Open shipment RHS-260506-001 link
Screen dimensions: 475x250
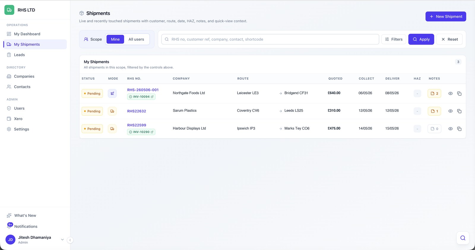[143, 90]
